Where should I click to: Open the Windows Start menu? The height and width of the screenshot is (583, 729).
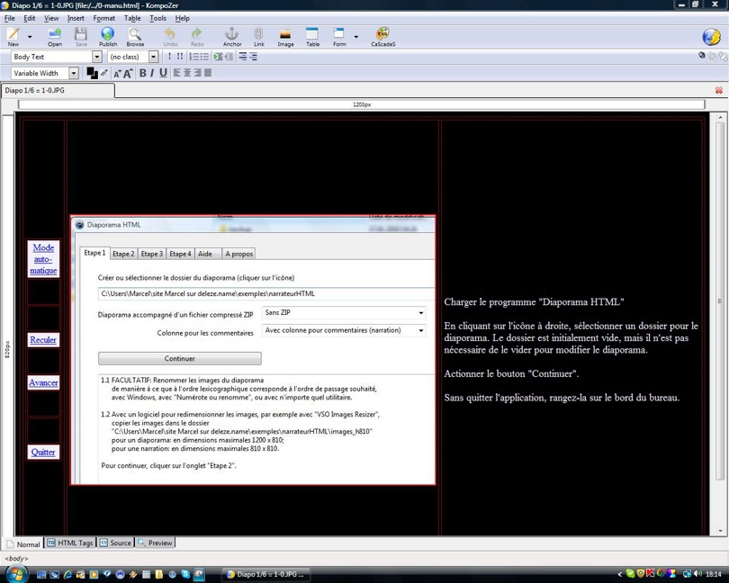(16, 574)
